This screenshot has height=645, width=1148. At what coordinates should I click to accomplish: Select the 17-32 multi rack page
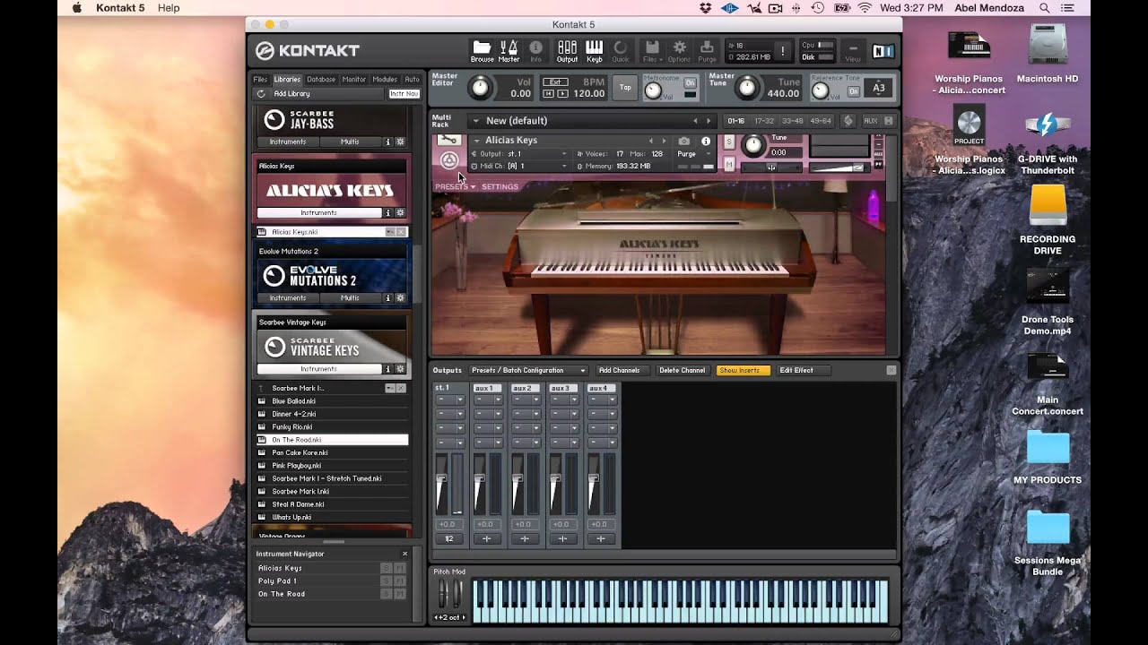pyautogui.click(x=764, y=121)
